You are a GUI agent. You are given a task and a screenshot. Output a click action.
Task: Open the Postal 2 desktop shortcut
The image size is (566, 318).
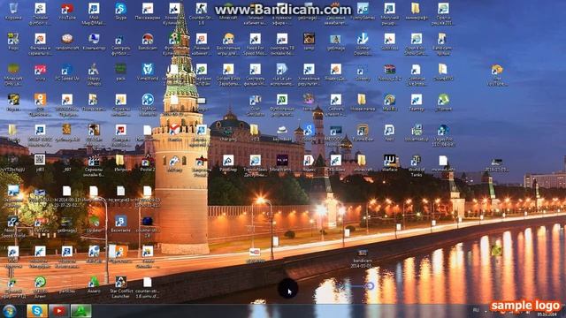(x=148, y=163)
